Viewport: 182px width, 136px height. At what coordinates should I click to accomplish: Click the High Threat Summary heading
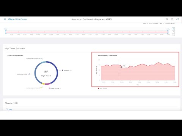[15, 48]
